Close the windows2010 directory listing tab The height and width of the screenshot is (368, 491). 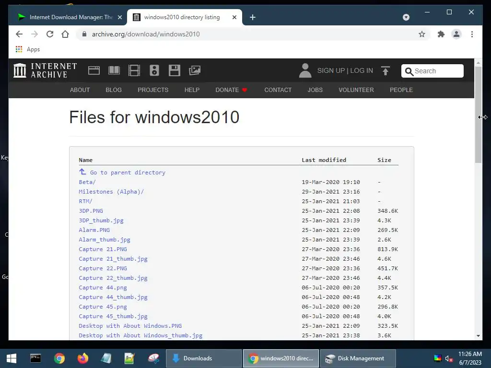point(234,17)
